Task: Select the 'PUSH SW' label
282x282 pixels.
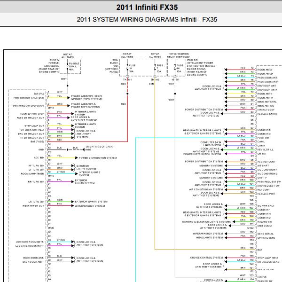Action: [x=263, y=138]
